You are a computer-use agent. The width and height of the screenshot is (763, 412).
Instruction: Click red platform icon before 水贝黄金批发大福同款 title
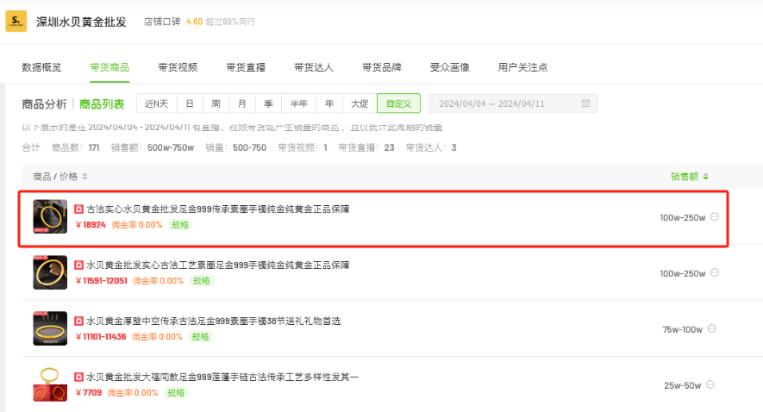(78, 378)
